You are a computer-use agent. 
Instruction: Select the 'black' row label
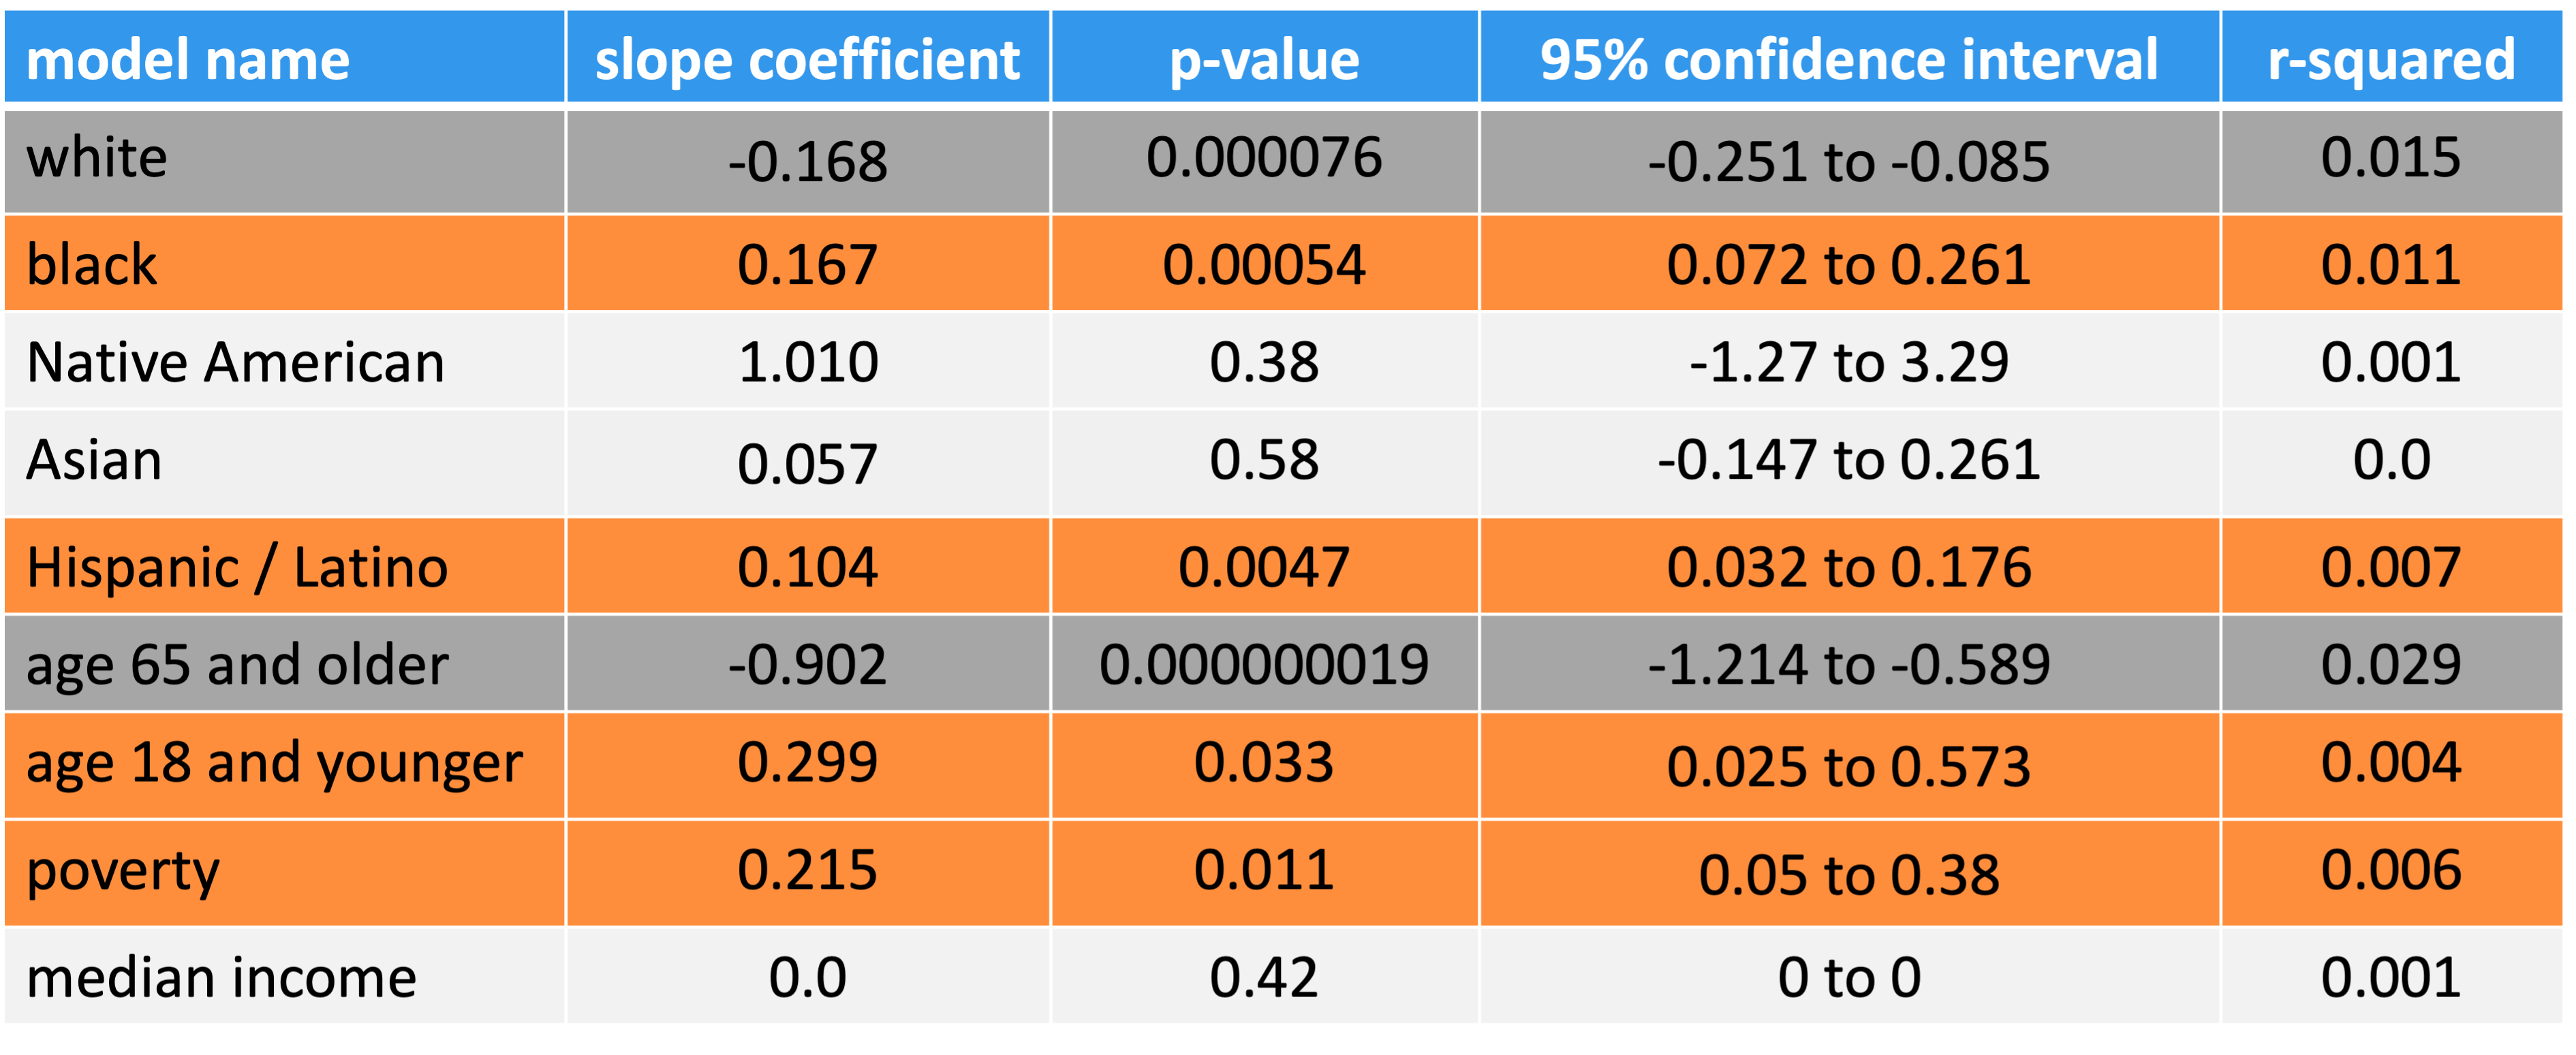point(92,265)
